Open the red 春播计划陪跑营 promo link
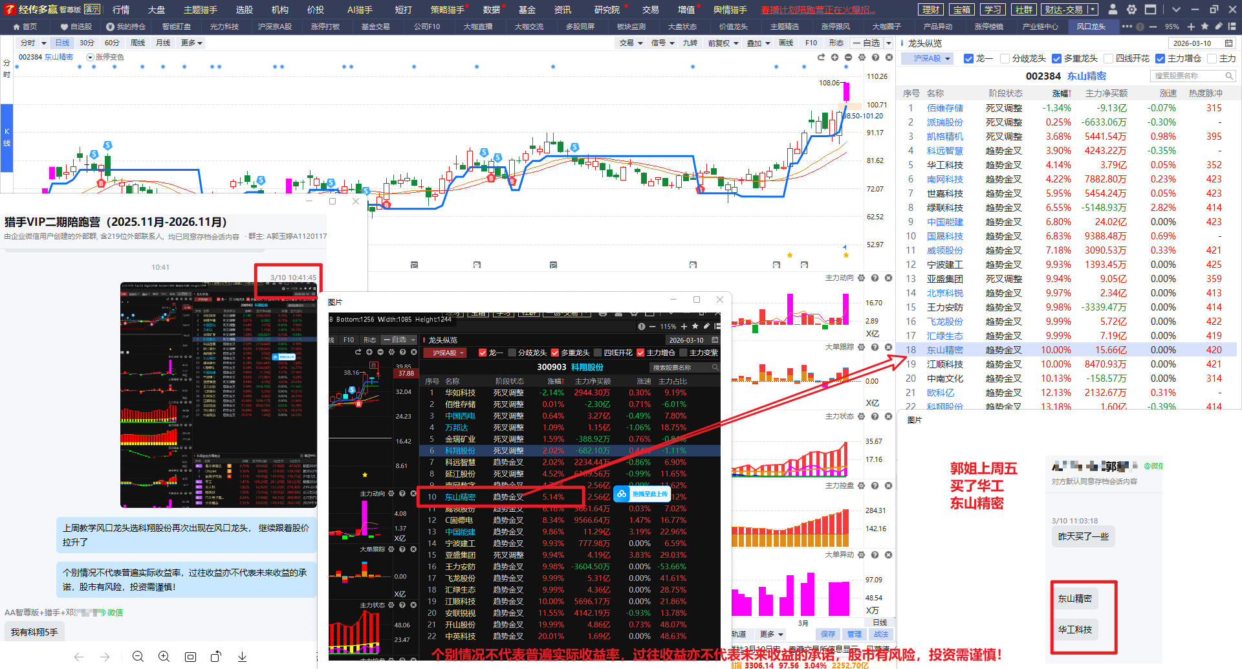Image resolution: width=1242 pixels, height=669 pixels. [818, 10]
